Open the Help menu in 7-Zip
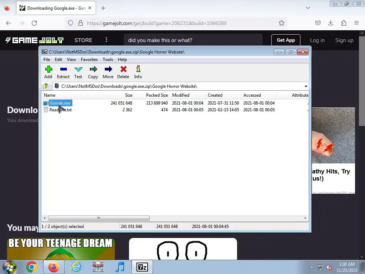The height and width of the screenshot is (274, 365). point(122,60)
